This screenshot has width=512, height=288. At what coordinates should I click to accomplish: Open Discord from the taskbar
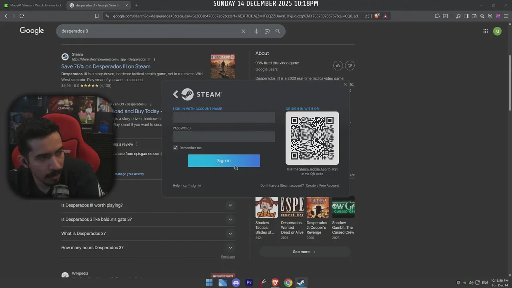pos(236,283)
